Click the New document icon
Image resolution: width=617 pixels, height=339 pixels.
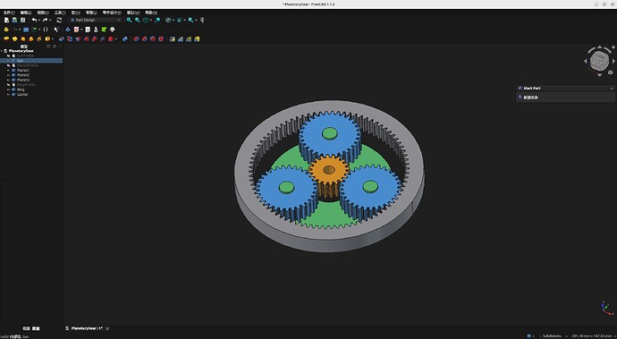pyautogui.click(x=6, y=20)
